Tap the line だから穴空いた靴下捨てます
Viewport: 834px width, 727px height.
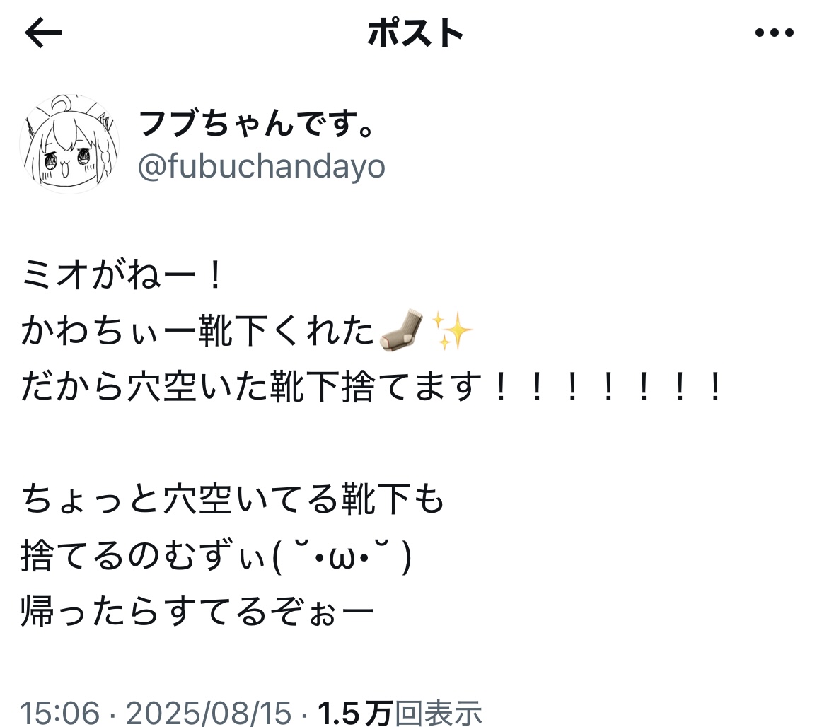tap(252, 386)
